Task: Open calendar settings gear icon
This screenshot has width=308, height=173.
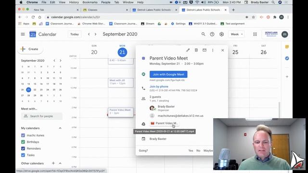Action: click(221, 34)
